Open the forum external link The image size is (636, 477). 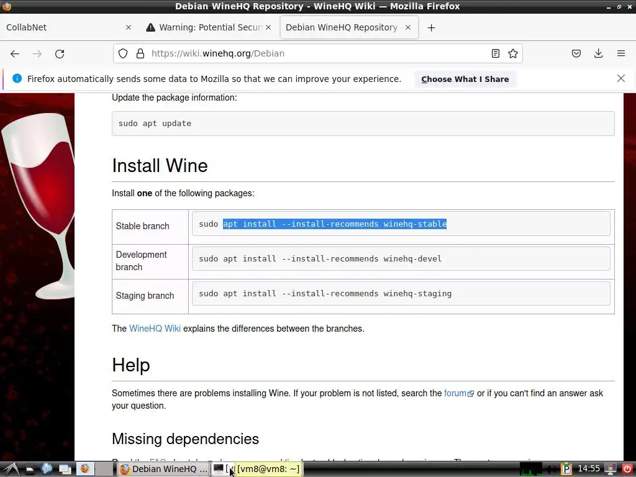pos(459,393)
